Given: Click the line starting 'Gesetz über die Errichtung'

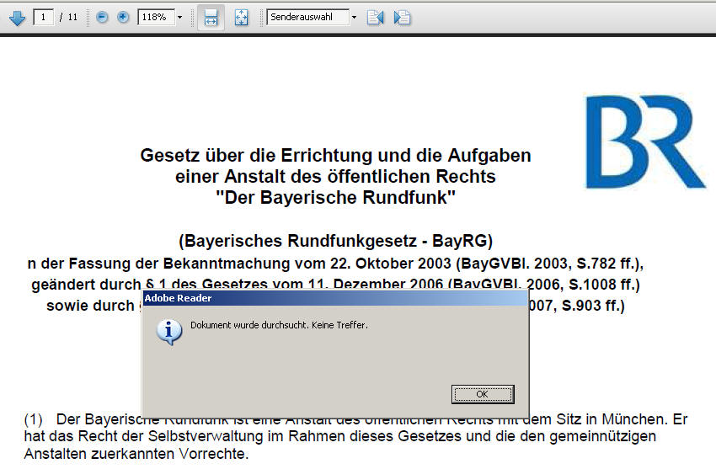Looking at the screenshot, I should (335, 155).
